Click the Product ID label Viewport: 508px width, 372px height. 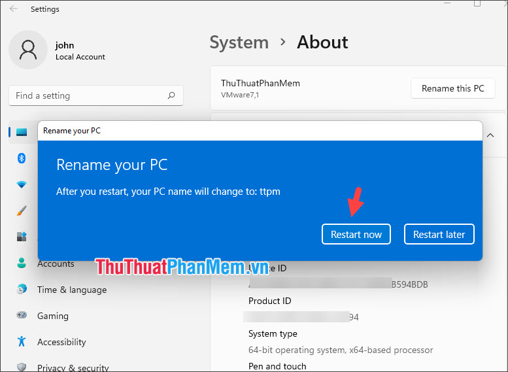[x=270, y=301]
